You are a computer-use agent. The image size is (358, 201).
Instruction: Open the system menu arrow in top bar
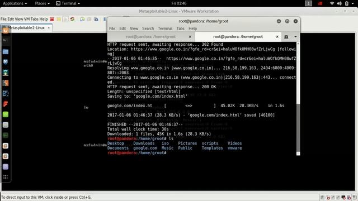(354, 3)
